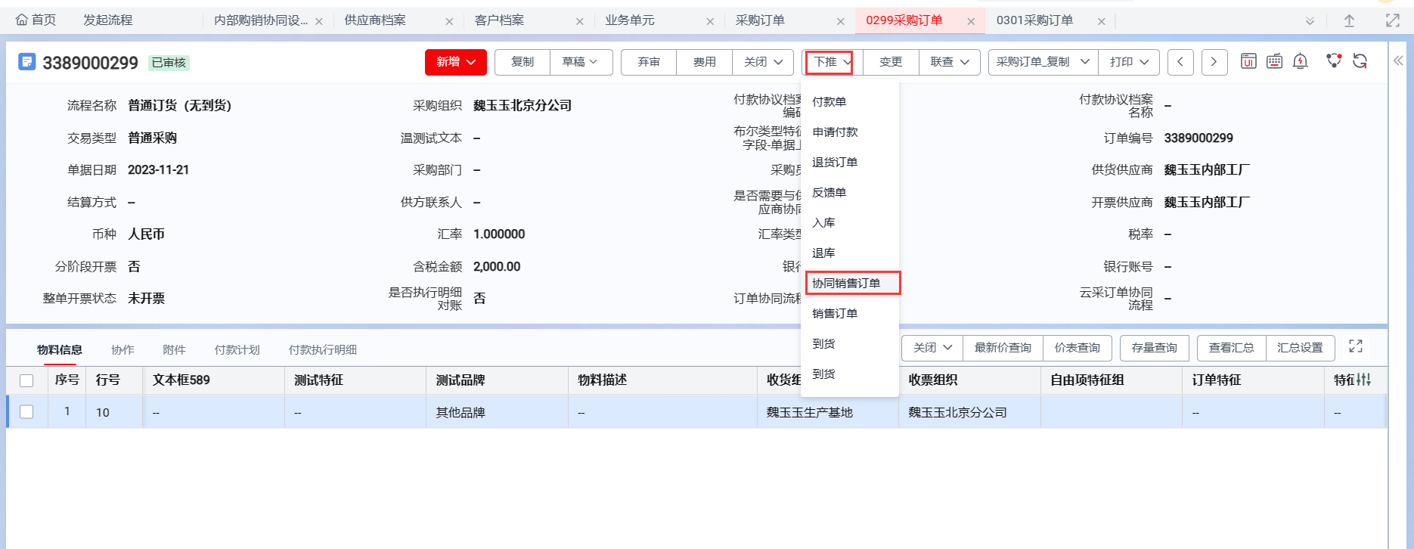The height and width of the screenshot is (549, 1414).
Task: Click the alert bell icon
Action: [x=1300, y=61]
